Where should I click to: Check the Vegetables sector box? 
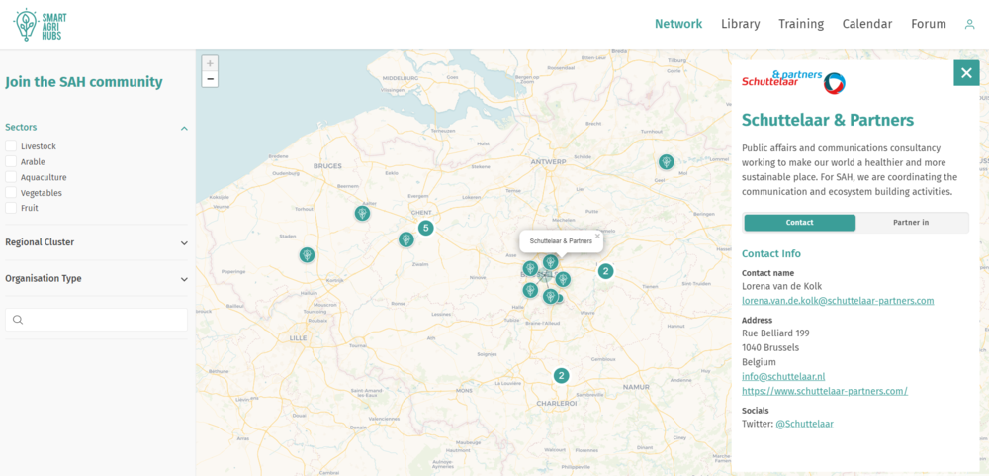coord(11,193)
